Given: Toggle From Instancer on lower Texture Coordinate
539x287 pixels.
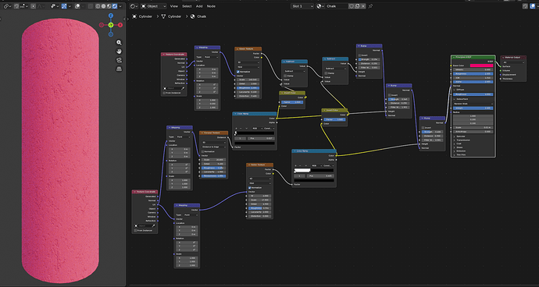Looking at the screenshot, I should pos(135,230).
